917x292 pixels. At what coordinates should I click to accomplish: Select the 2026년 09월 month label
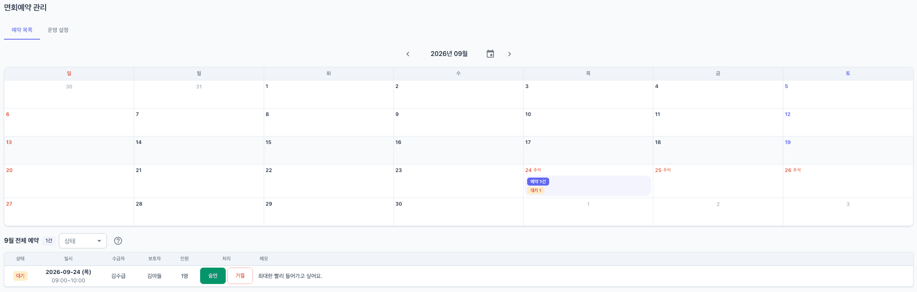pos(449,54)
